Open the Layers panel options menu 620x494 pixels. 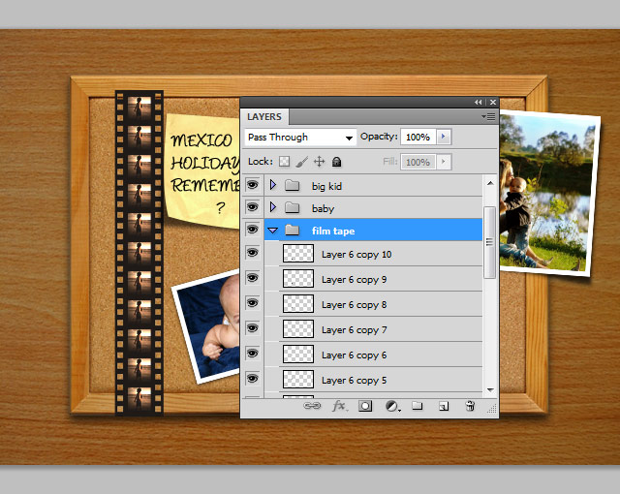click(489, 116)
